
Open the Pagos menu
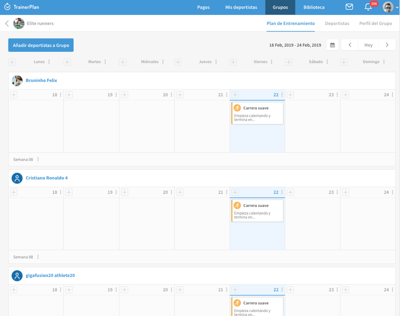click(x=203, y=7)
